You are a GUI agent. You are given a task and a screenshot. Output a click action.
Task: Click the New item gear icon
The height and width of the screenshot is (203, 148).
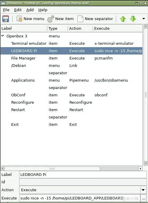click(x=51, y=19)
